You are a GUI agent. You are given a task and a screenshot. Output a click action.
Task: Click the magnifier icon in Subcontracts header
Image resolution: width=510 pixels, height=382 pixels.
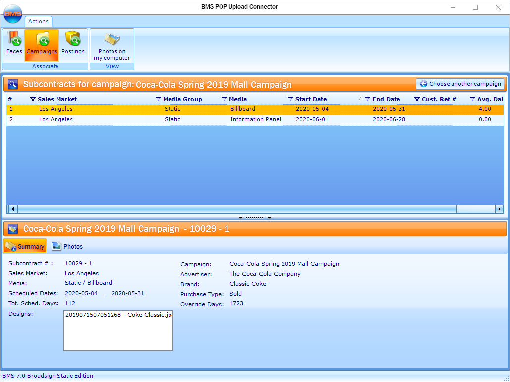click(x=13, y=85)
